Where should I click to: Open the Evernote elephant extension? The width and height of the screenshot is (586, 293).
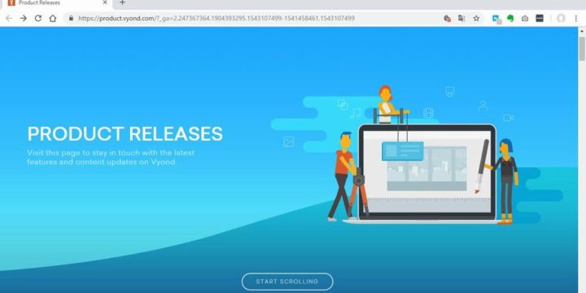pos(510,18)
